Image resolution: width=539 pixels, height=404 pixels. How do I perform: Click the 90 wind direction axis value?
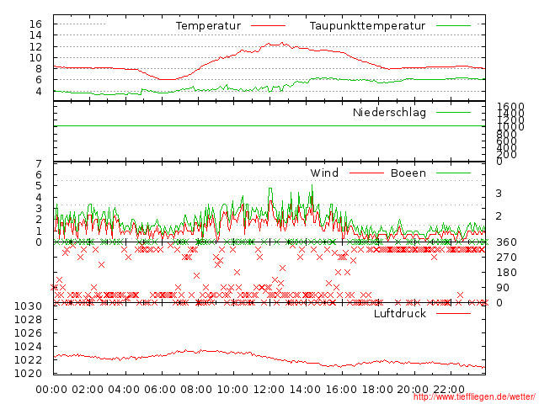point(503,288)
